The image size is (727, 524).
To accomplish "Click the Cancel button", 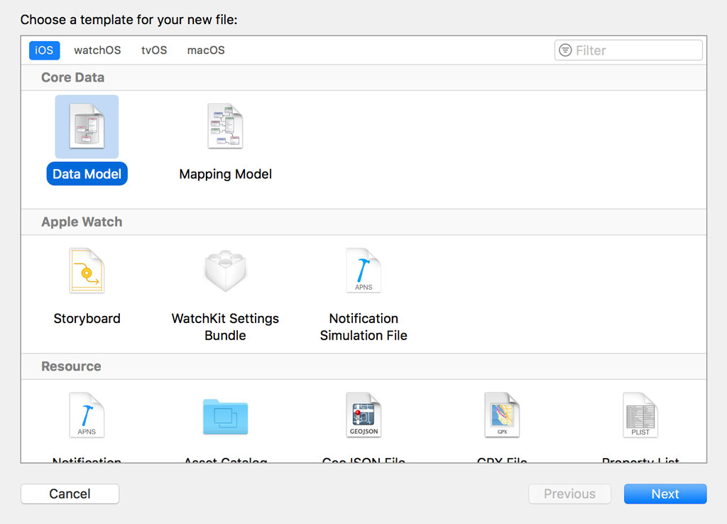I will tap(70, 494).
